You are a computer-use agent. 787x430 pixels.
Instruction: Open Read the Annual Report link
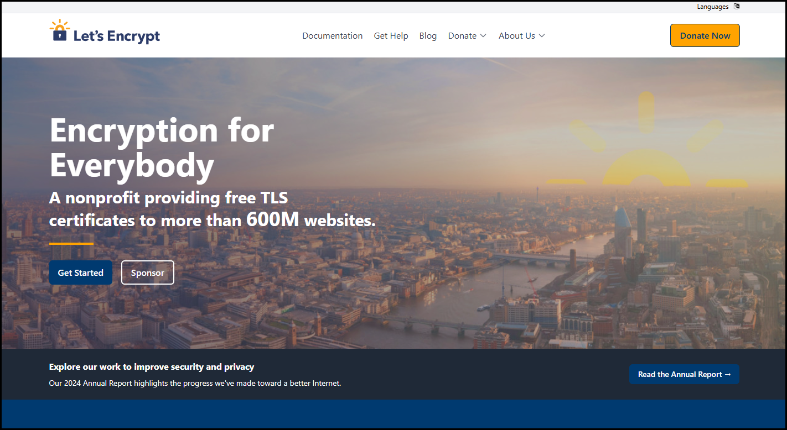(x=684, y=374)
